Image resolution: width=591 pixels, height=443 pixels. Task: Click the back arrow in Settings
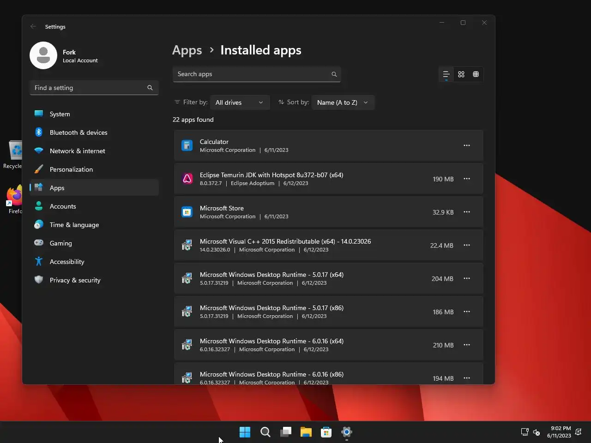point(33,26)
